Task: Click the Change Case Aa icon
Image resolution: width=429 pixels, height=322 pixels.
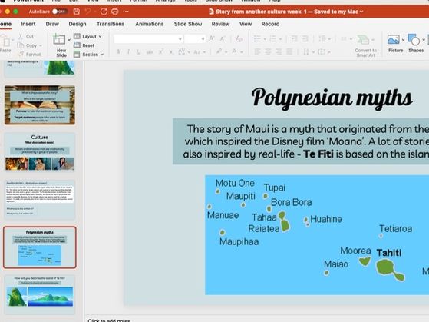Action: [x=197, y=51]
